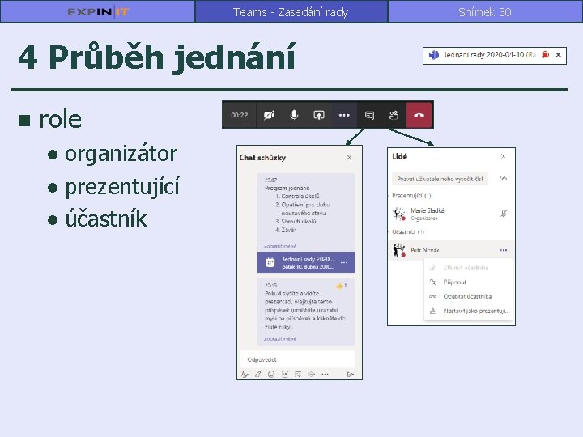Toggle the camera in the meeting toolbar

pos(269,115)
